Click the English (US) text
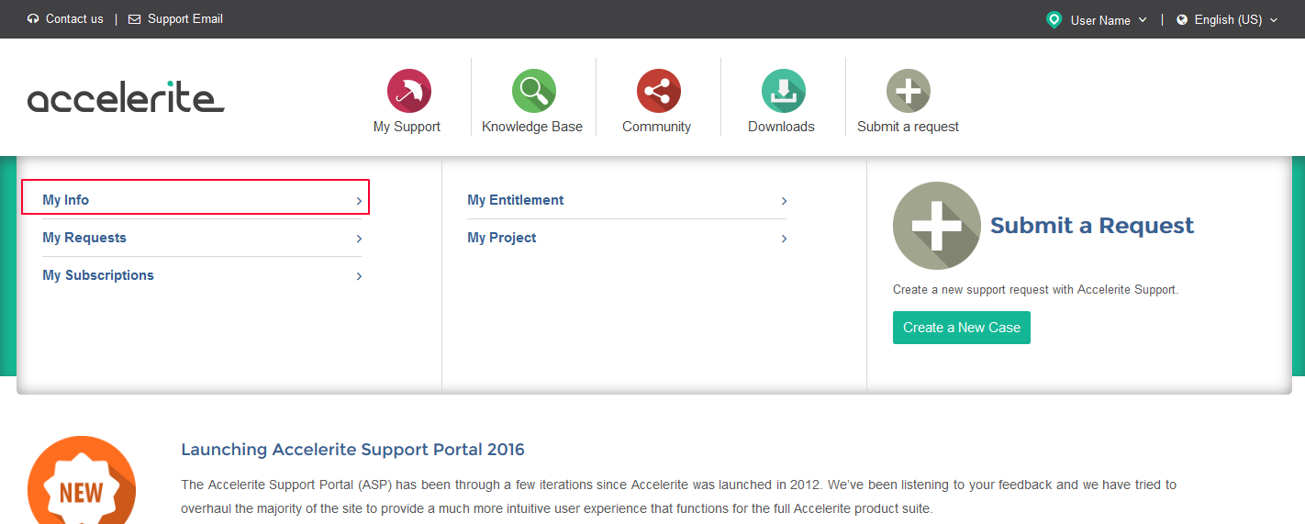 coord(1228,20)
